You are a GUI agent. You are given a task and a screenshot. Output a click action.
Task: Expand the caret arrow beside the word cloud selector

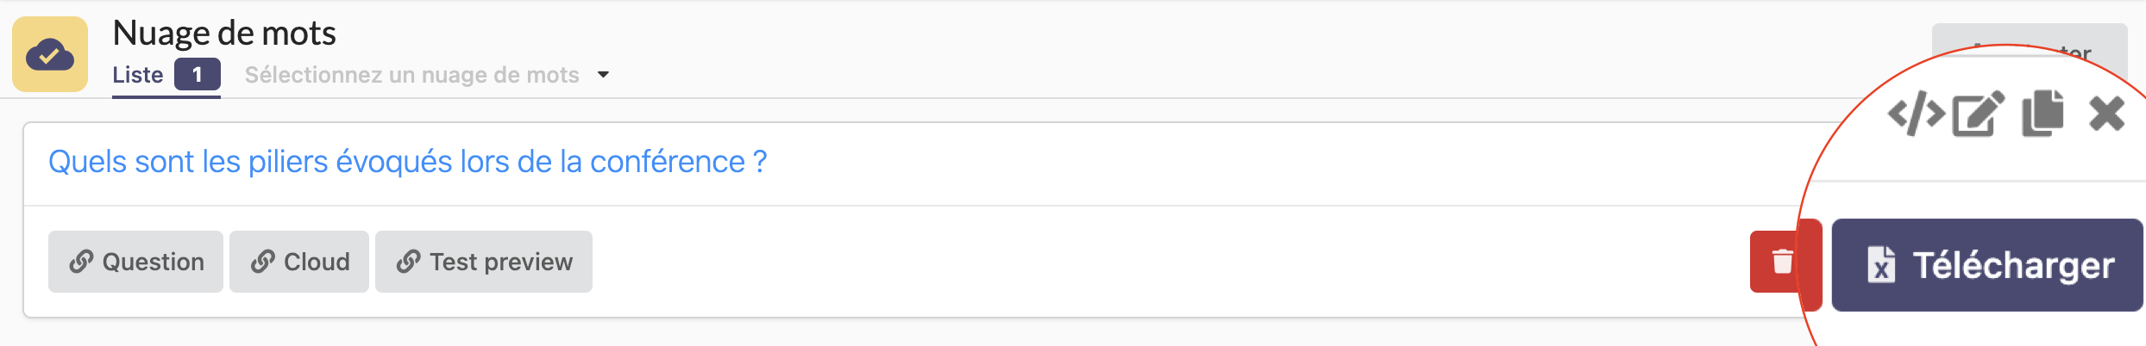coord(604,75)
